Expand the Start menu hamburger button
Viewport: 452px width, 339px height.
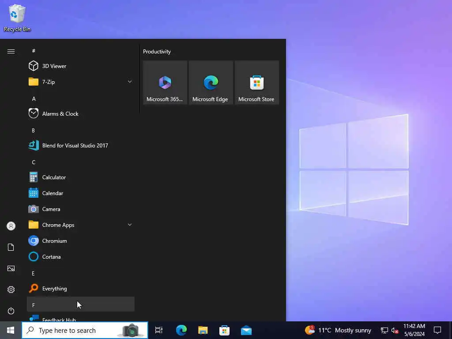click(x=11, y=51)
